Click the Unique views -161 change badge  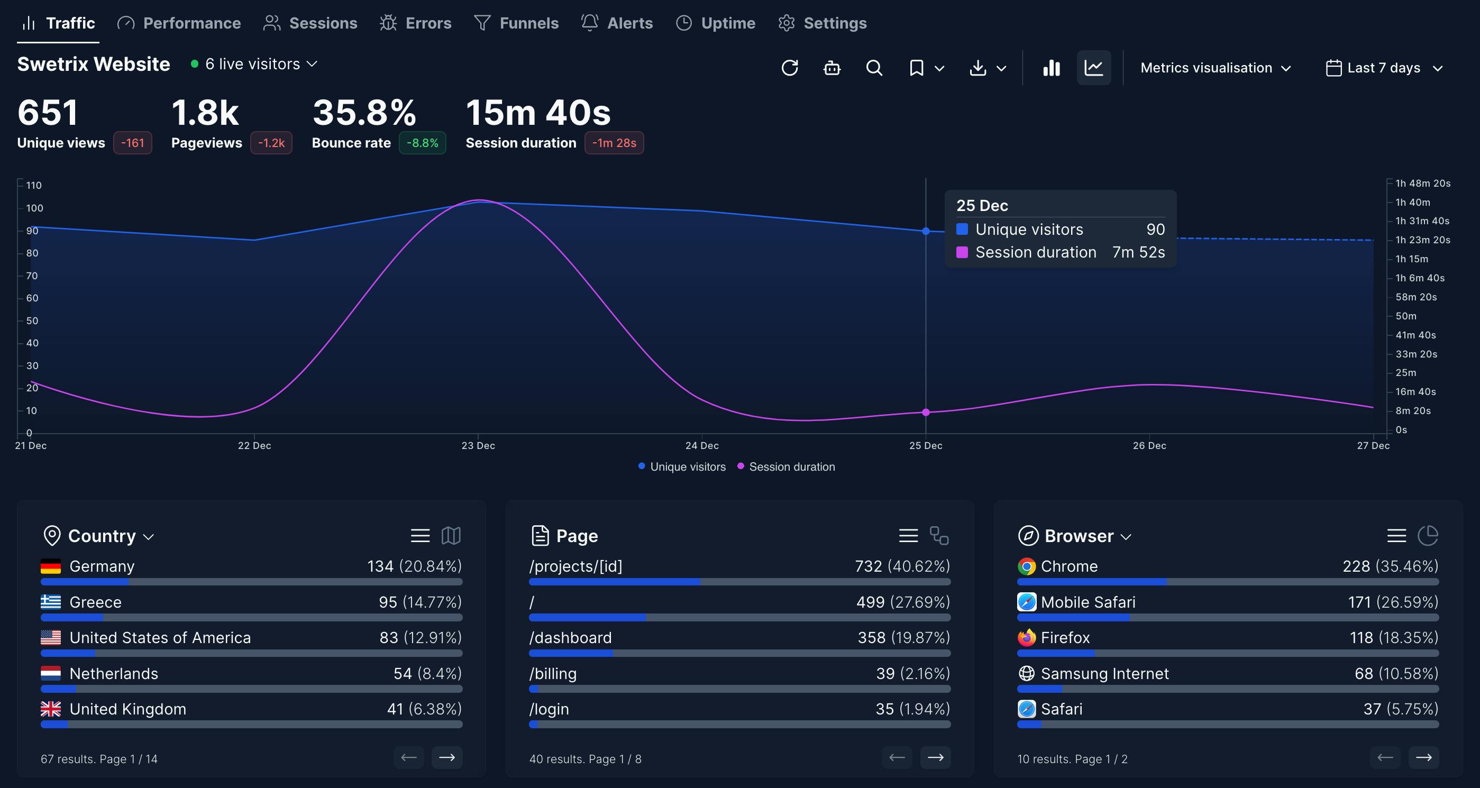click(133, 143)
